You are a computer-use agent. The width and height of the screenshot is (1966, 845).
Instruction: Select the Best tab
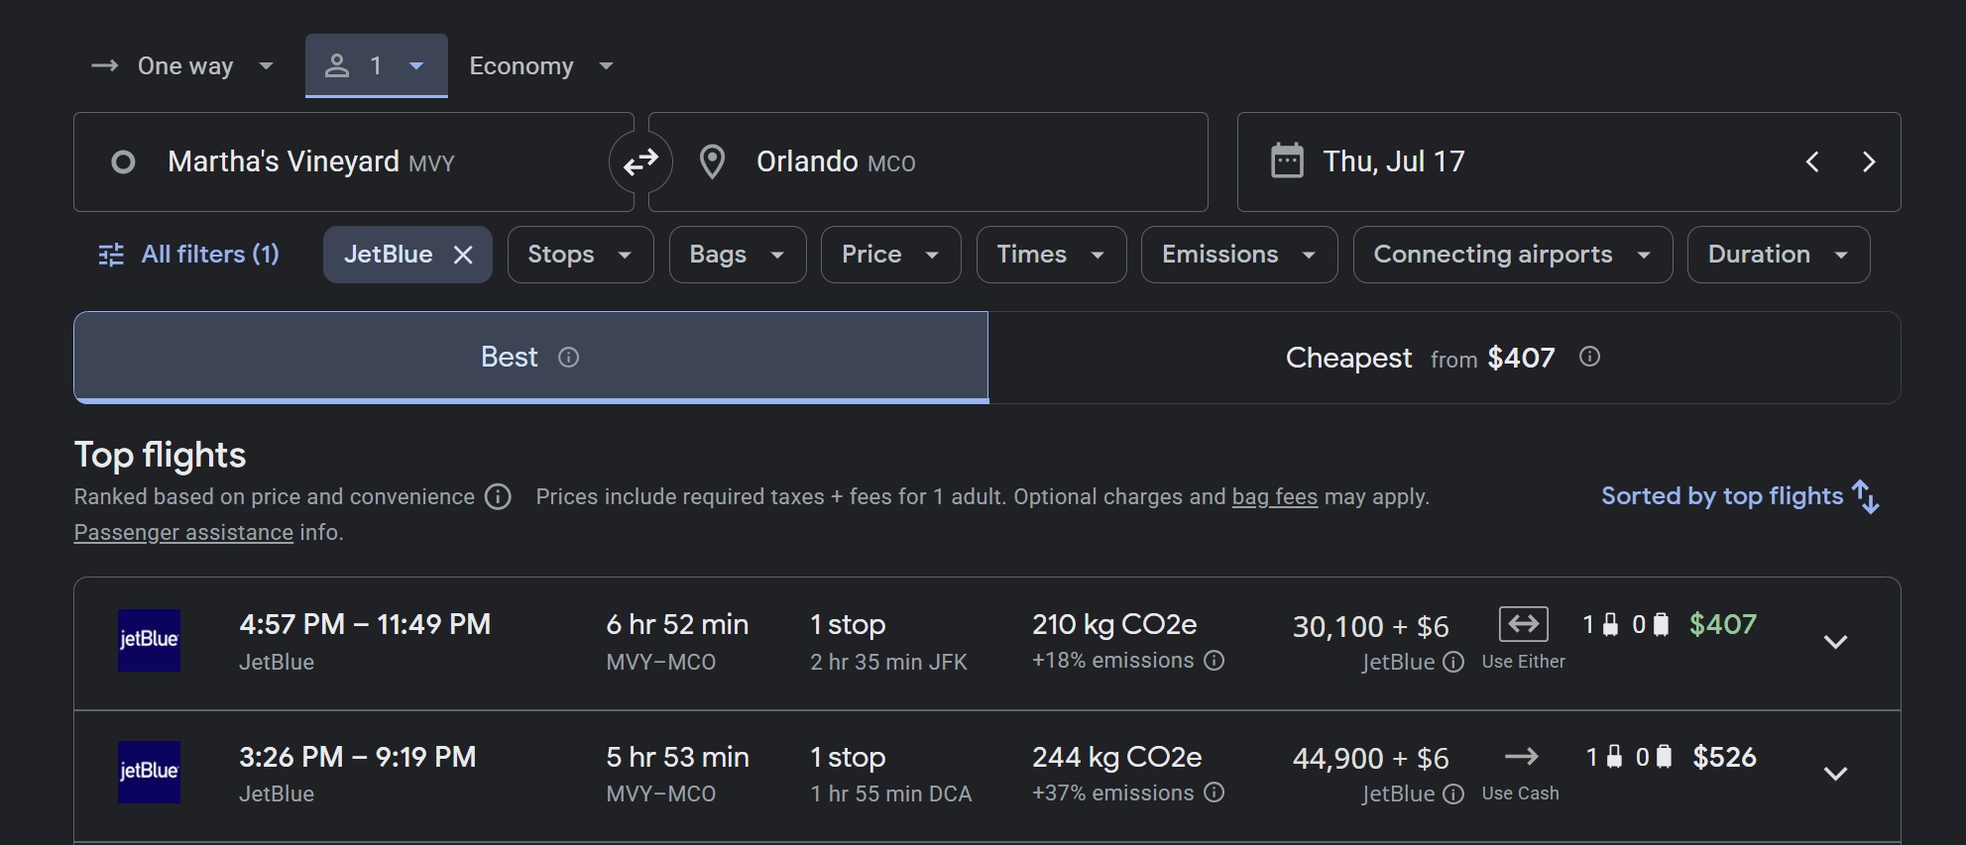[x=531, y=358]
